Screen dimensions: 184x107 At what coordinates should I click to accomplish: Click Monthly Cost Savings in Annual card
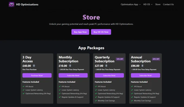point(142,101)
